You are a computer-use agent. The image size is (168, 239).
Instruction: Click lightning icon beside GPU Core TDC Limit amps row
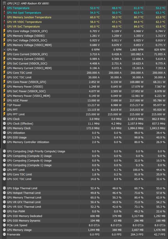click(4, 73)
